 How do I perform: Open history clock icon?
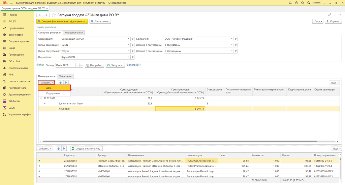click(296, 3)
